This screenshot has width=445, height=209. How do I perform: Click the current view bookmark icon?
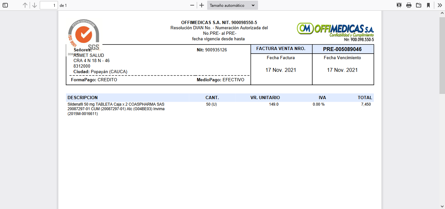point(428,5)
